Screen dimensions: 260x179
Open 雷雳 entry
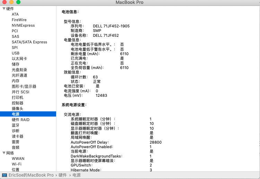[x=16, y=142]
